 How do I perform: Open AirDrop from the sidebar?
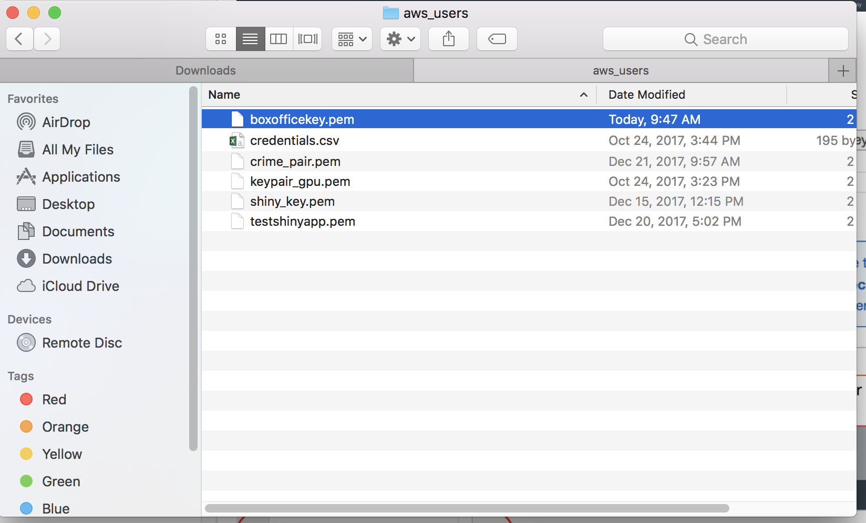66,122
